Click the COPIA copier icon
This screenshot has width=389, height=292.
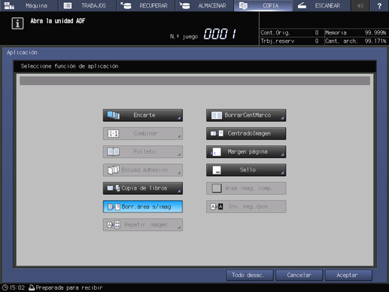(243, 5)
